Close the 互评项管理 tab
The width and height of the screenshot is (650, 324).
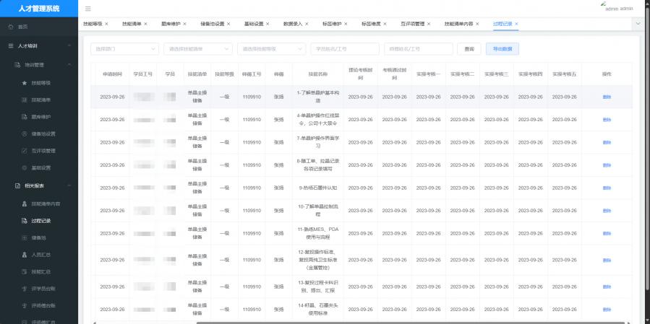(429, 24)
